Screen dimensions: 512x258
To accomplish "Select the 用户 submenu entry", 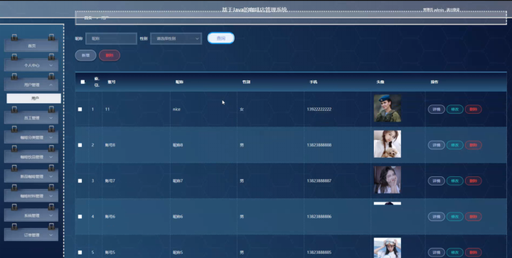I will 34,98.
